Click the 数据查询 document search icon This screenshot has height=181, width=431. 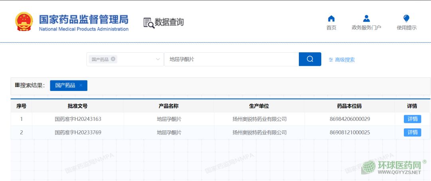click(x=148, y=23)
